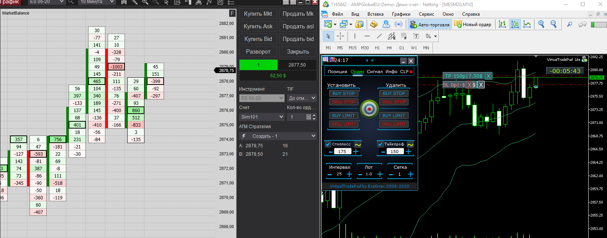Open the TIF dropdown

(302, 98)
